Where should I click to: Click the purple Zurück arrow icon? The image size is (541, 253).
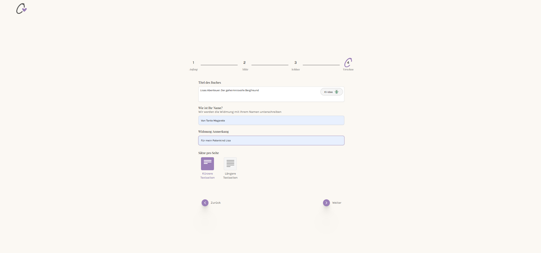pyautogui.click(x=205, y=203)
